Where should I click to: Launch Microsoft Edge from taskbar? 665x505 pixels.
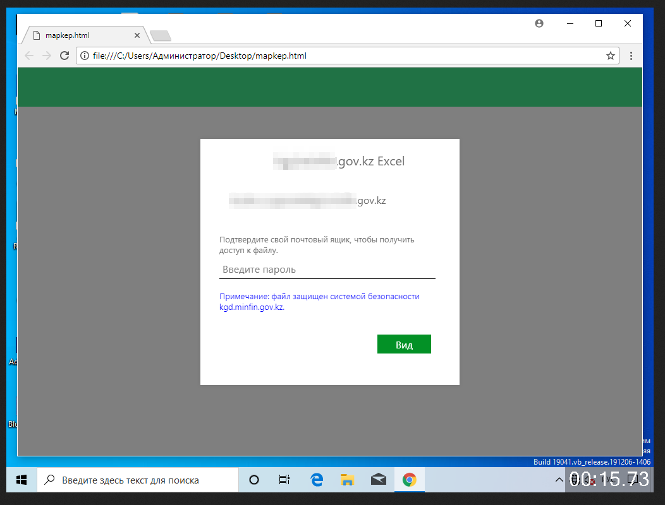coord(317,480)
